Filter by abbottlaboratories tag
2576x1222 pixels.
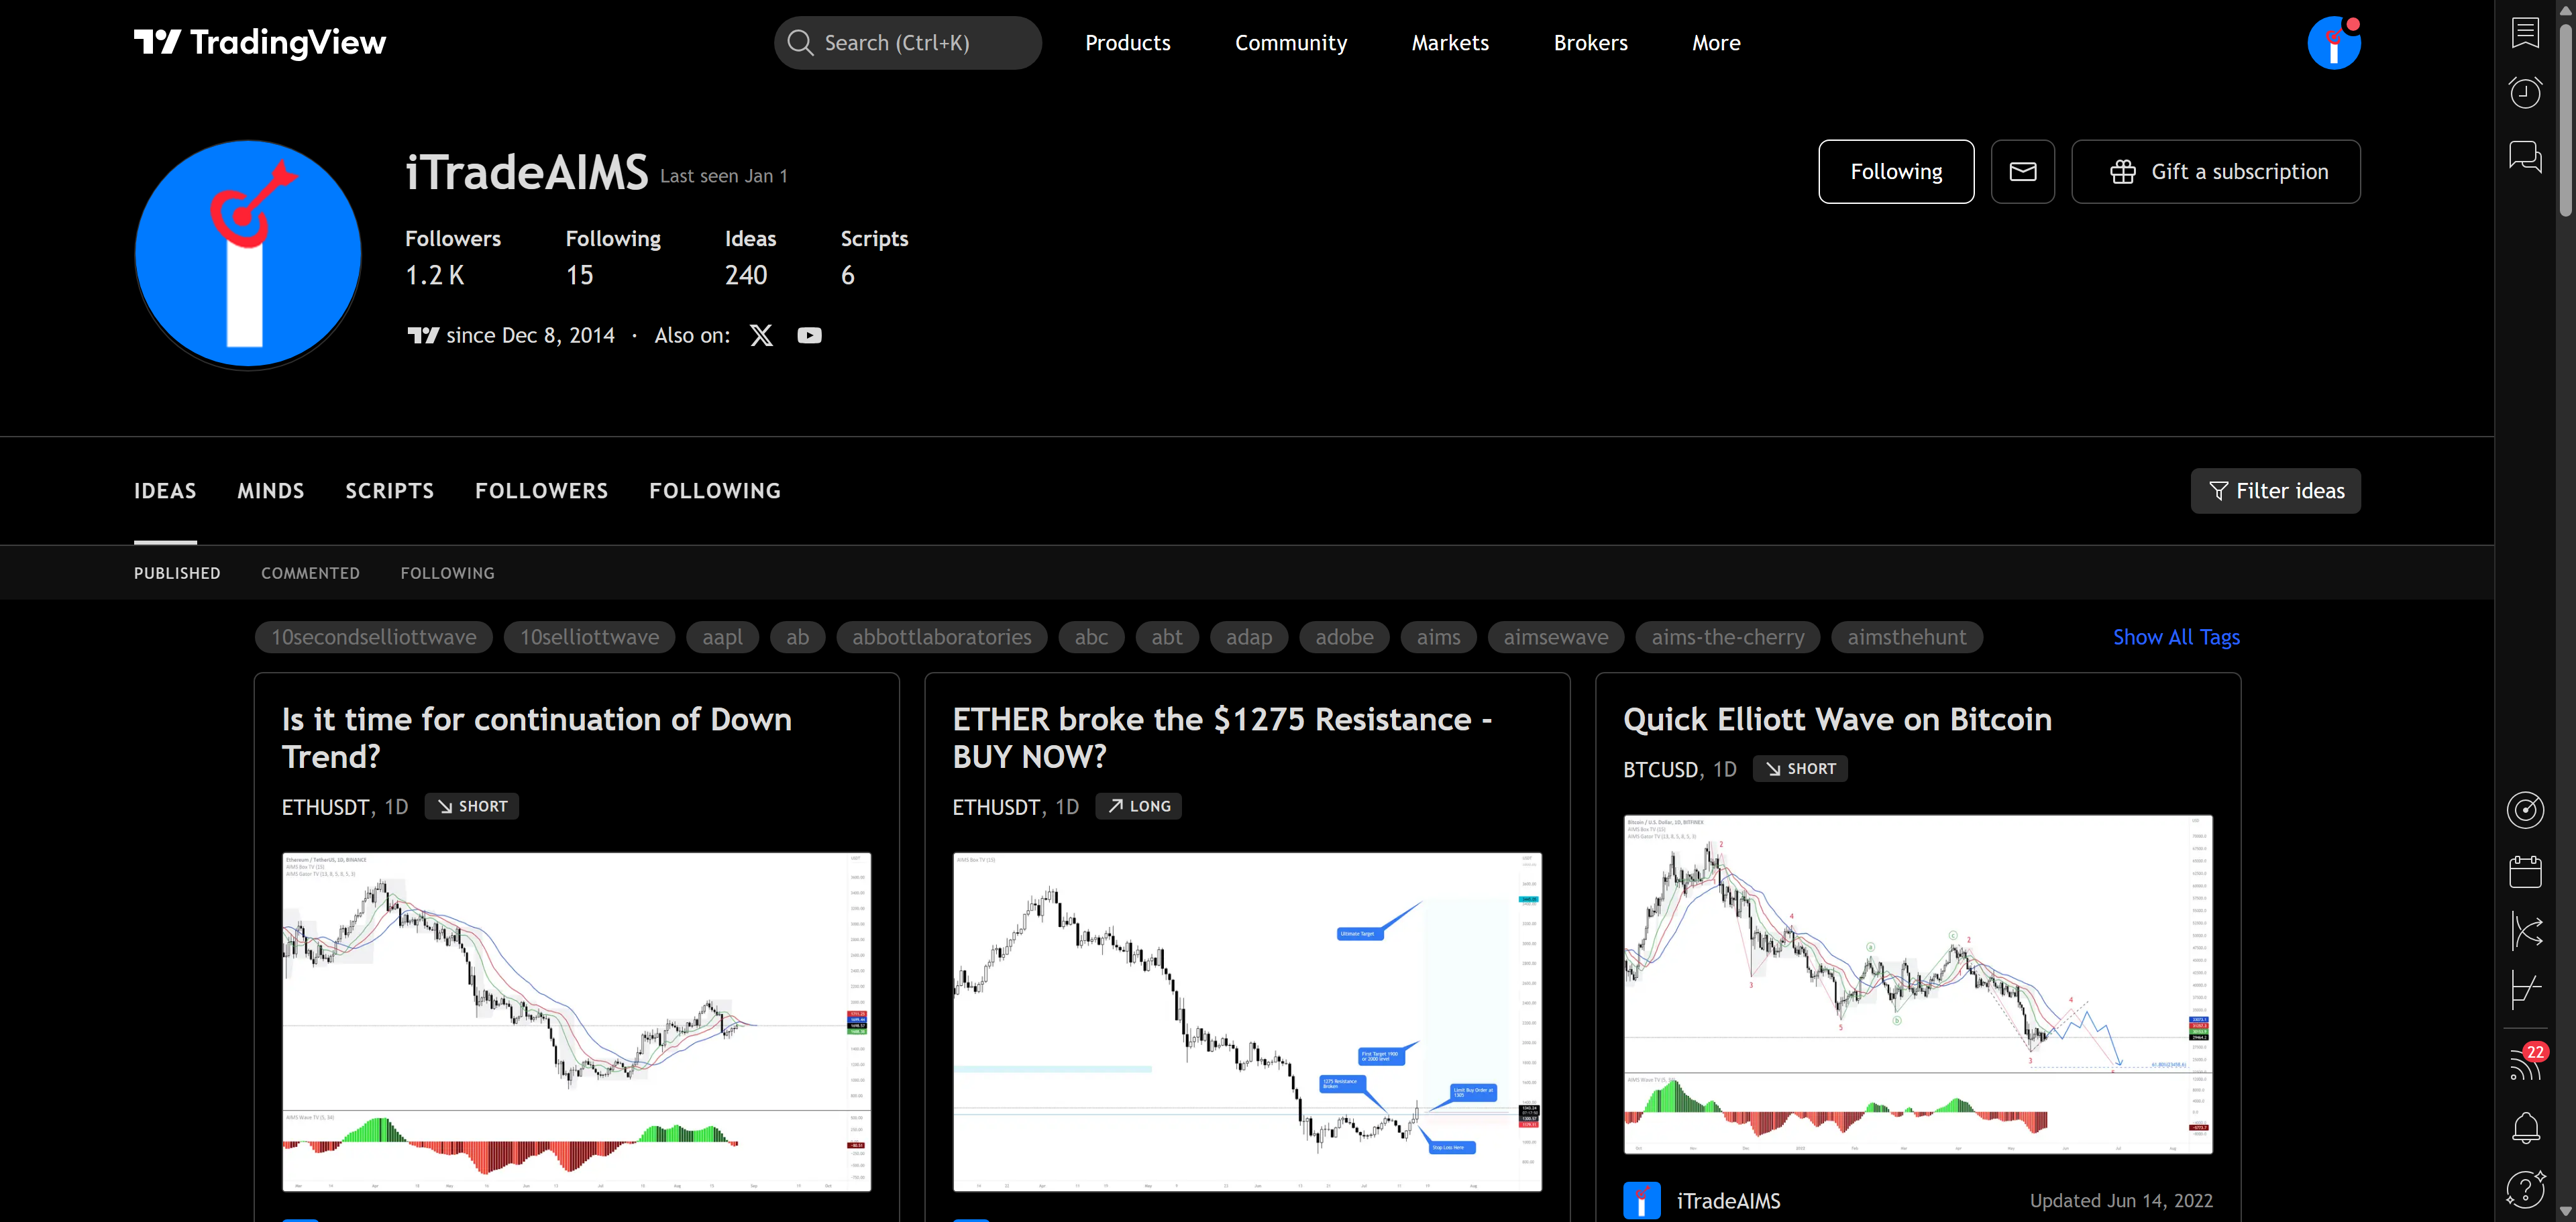click(941, 637)
